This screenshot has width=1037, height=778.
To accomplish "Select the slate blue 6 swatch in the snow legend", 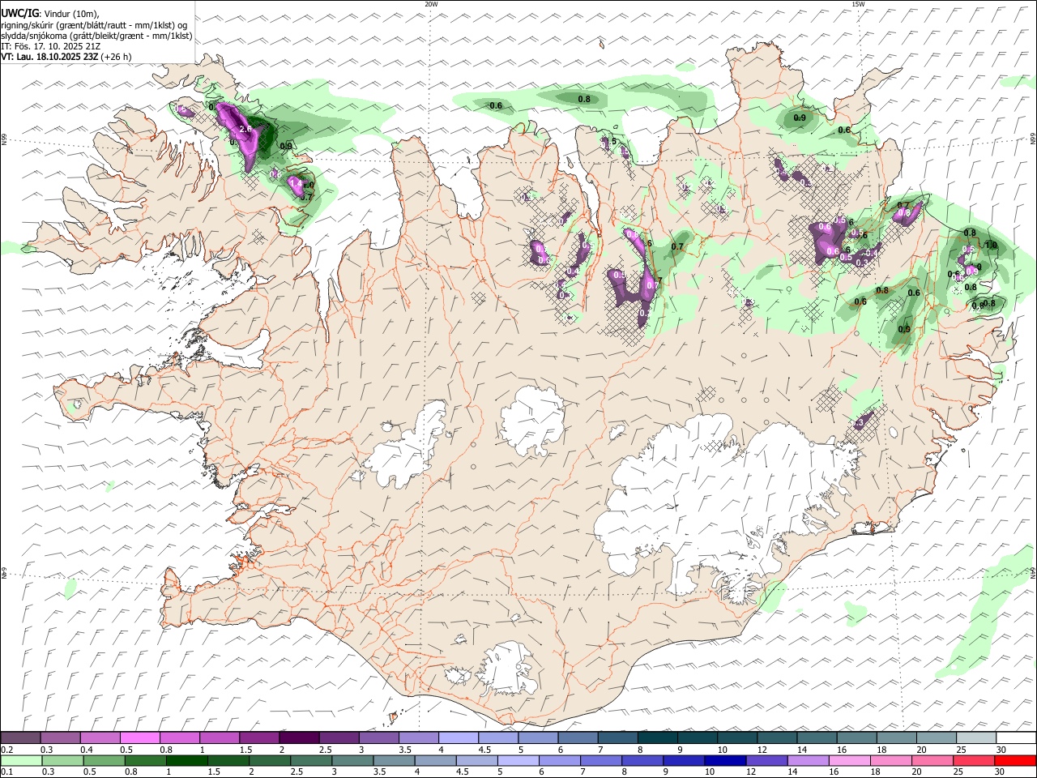I will coord(578,737).
